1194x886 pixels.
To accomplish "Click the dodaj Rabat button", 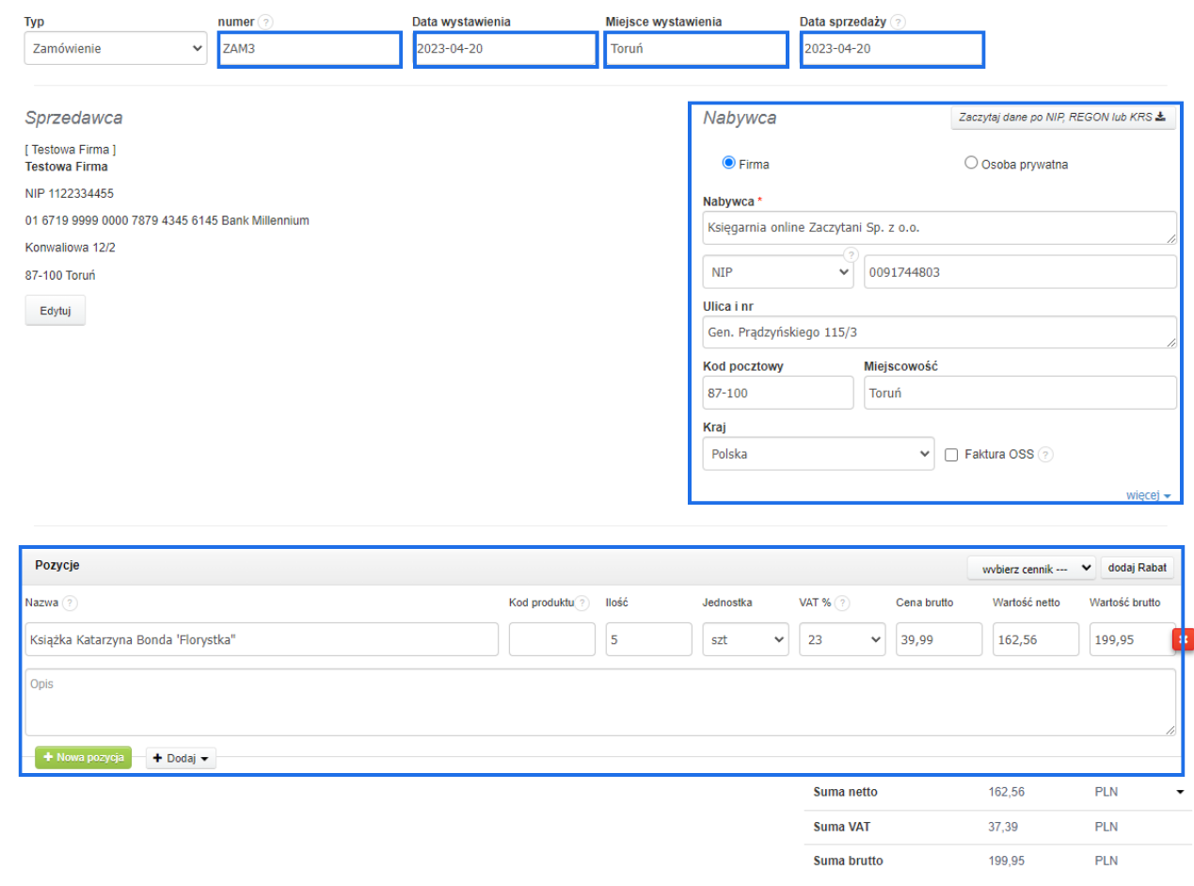I will (1138, 568).
